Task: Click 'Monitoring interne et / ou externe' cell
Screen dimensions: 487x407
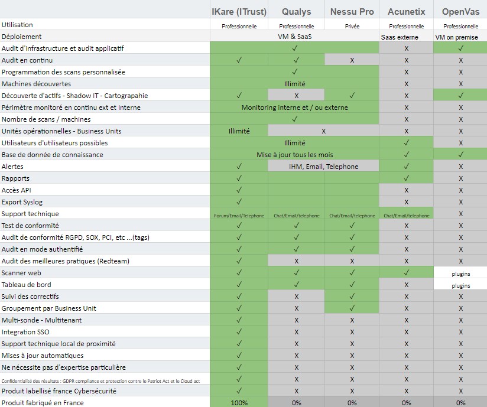Action: [294, 108]
